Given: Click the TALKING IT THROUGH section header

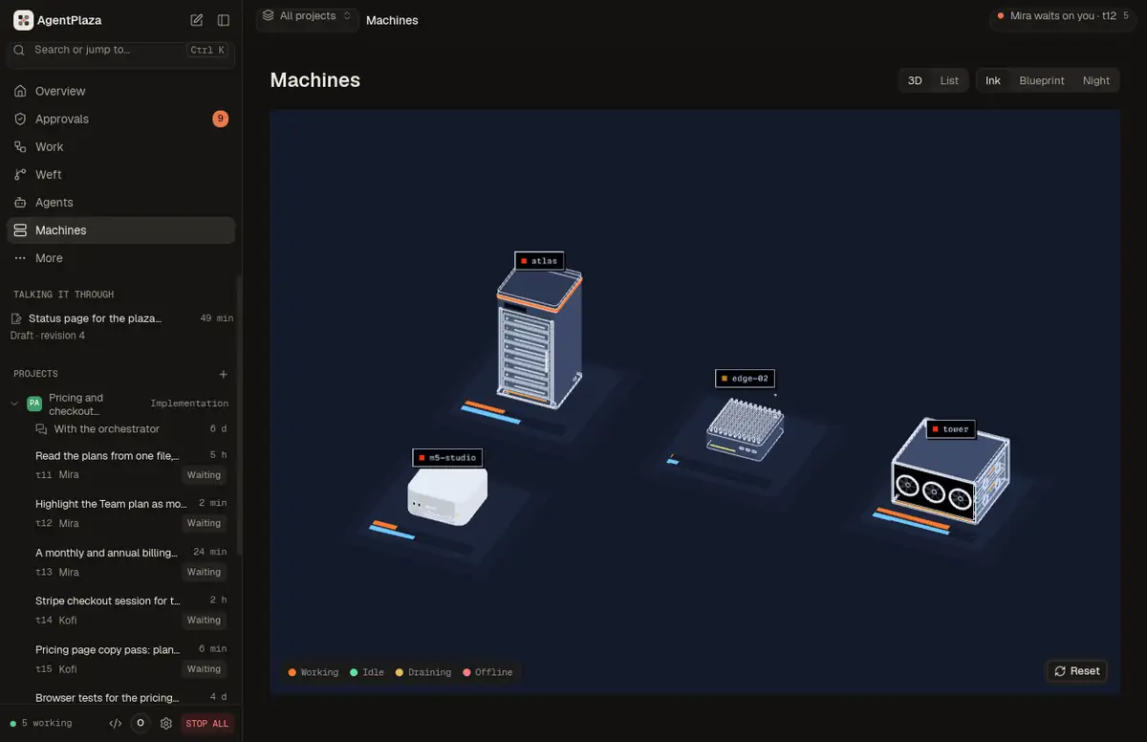Looking at the screenshot, I should [63, 295].
